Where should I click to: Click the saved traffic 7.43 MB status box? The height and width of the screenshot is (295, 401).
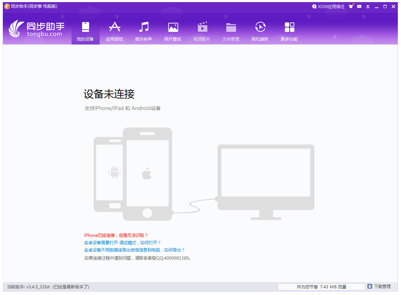coord(321,287)
